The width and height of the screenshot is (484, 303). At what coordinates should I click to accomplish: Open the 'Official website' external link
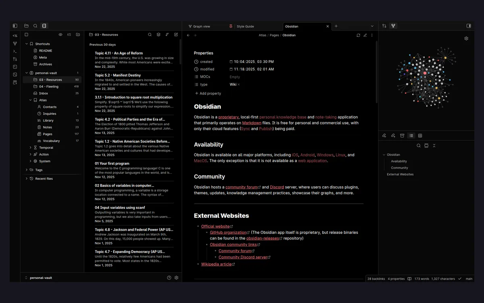(217, 226)
